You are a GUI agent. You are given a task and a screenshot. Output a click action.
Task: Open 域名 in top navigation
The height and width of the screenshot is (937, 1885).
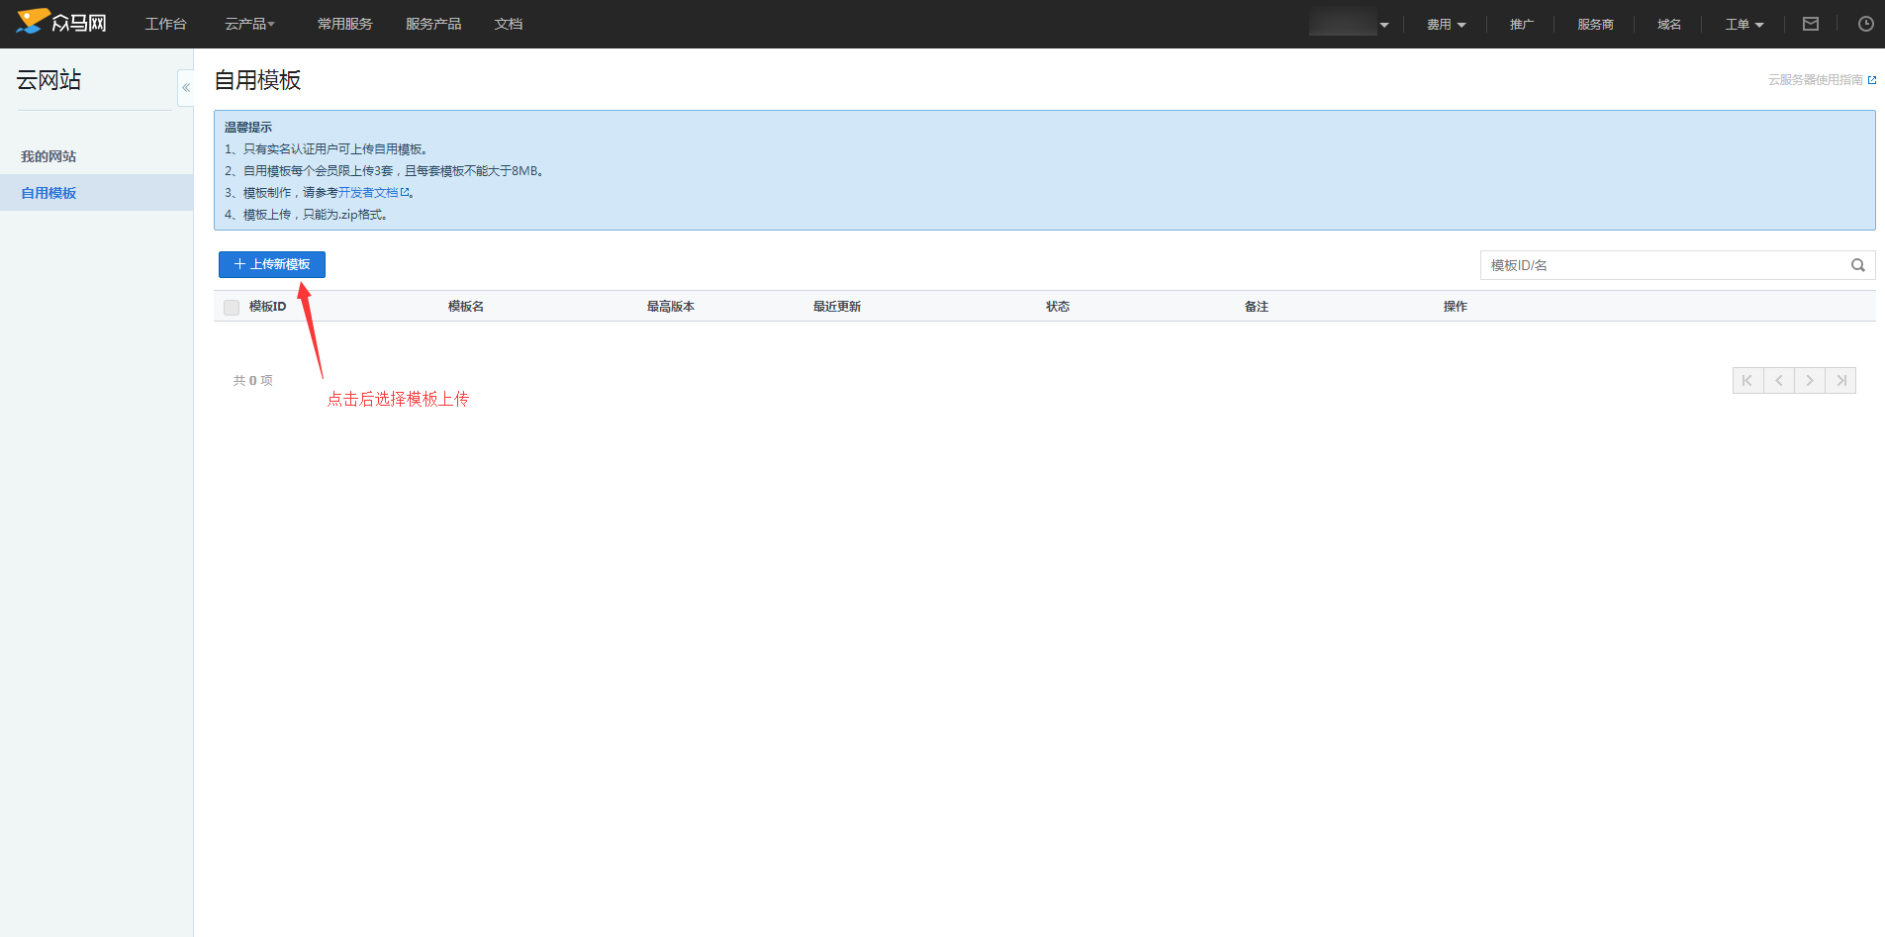coord(1669,24)
